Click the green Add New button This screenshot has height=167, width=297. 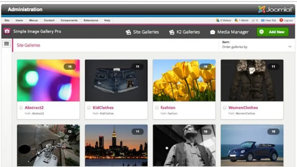pos(272,32)
